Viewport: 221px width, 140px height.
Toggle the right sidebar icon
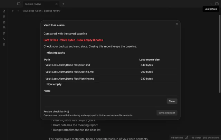[x=217, y=4]
